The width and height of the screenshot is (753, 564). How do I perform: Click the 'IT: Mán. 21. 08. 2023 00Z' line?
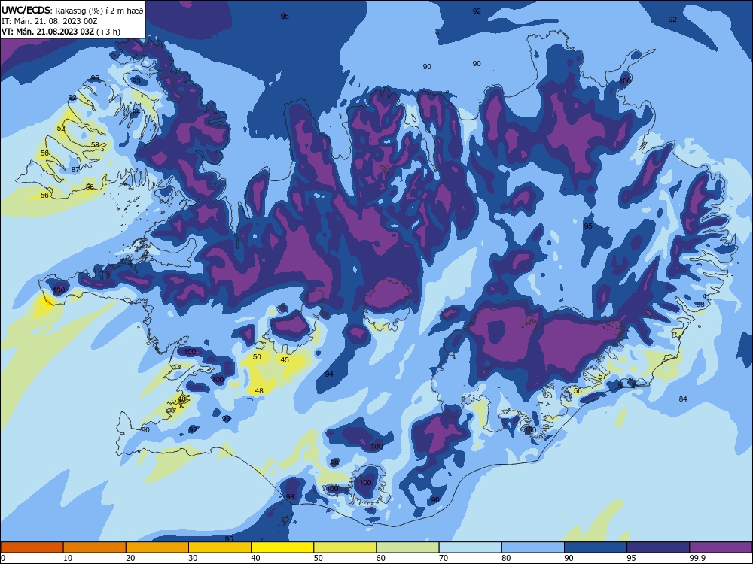[x=50, y=21]
